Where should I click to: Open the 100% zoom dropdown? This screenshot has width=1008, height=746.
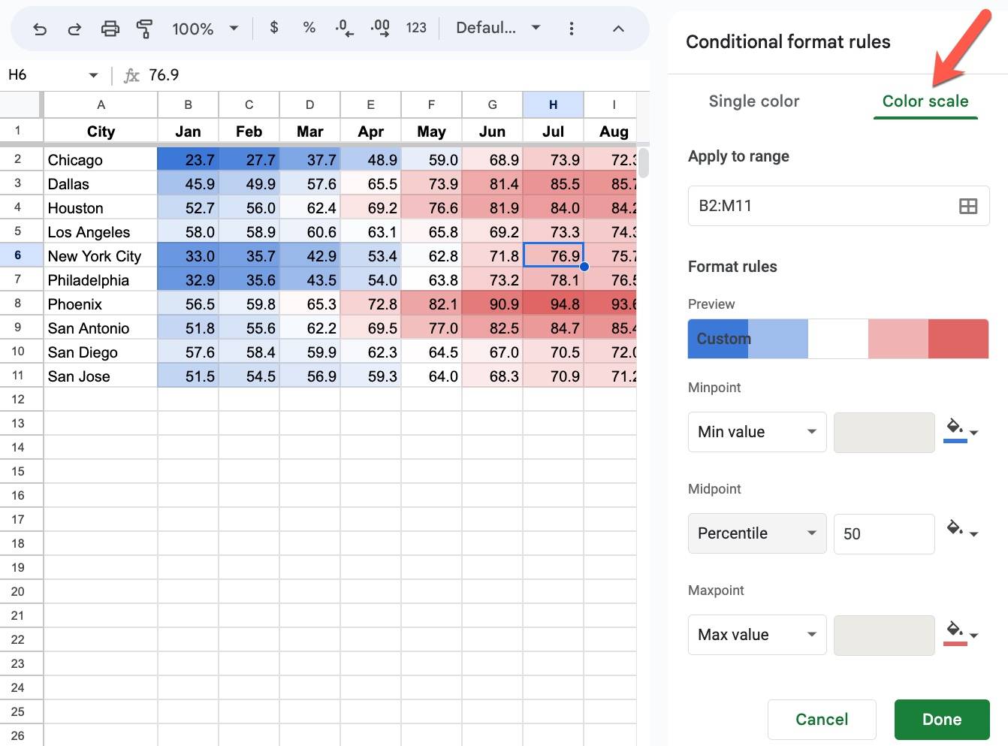coord(204,29)
